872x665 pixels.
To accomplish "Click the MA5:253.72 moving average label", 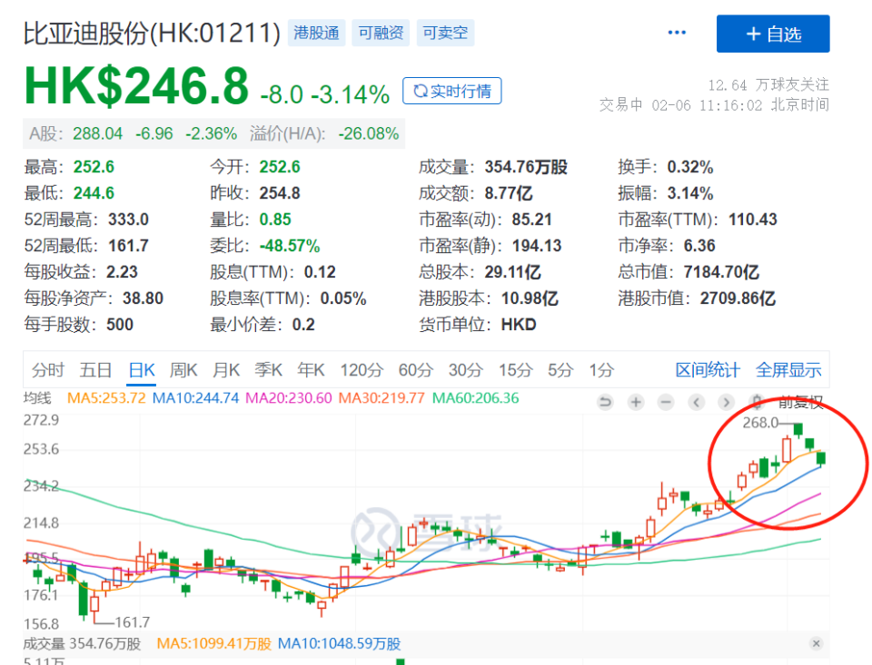I will coord(106,398).
